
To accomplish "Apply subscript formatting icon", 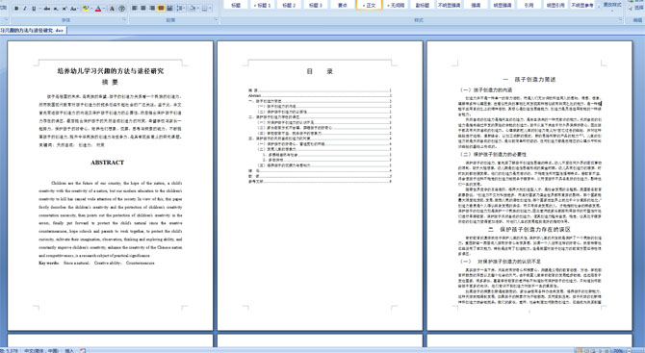I will [56, 9].
